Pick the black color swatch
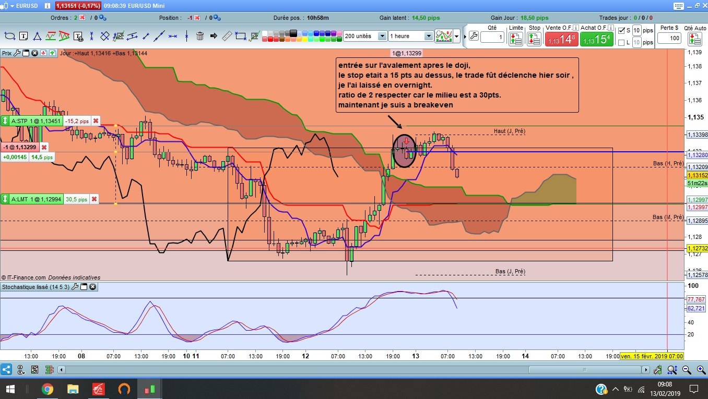Viewport: 708px width, 399px height. coord(293,33)
